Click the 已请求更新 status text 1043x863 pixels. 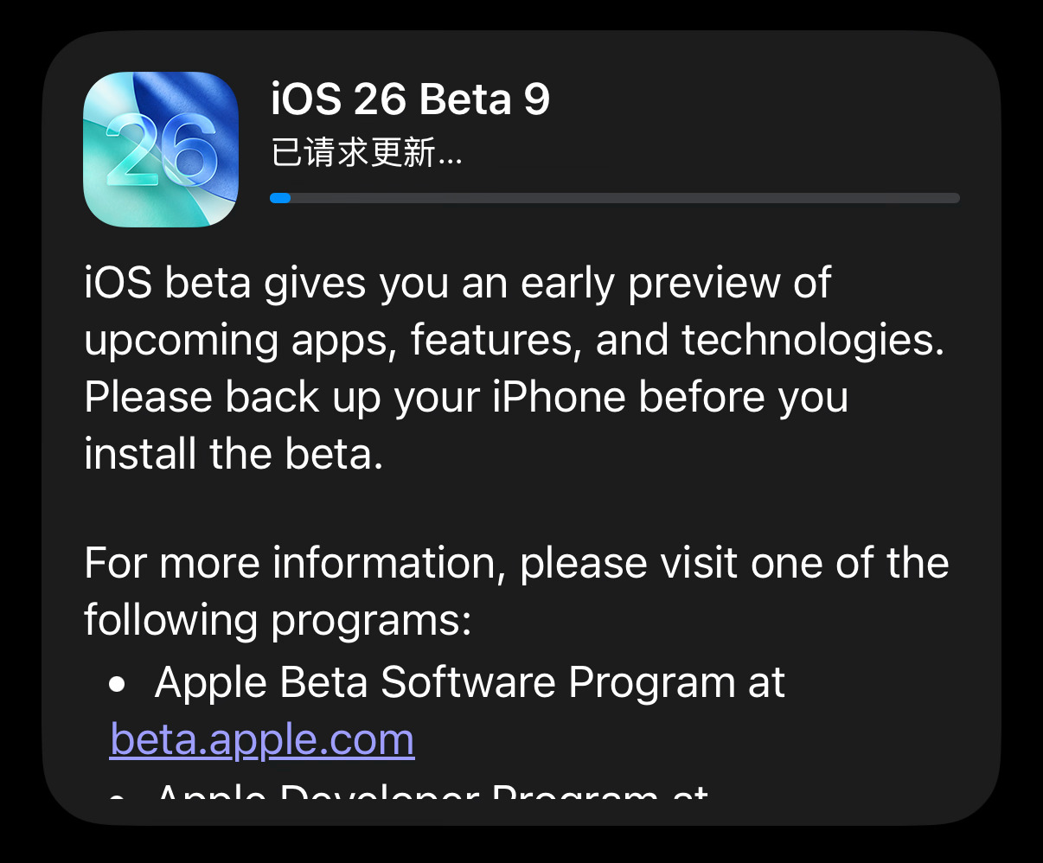pyautogui.click(x=367, y=154)
